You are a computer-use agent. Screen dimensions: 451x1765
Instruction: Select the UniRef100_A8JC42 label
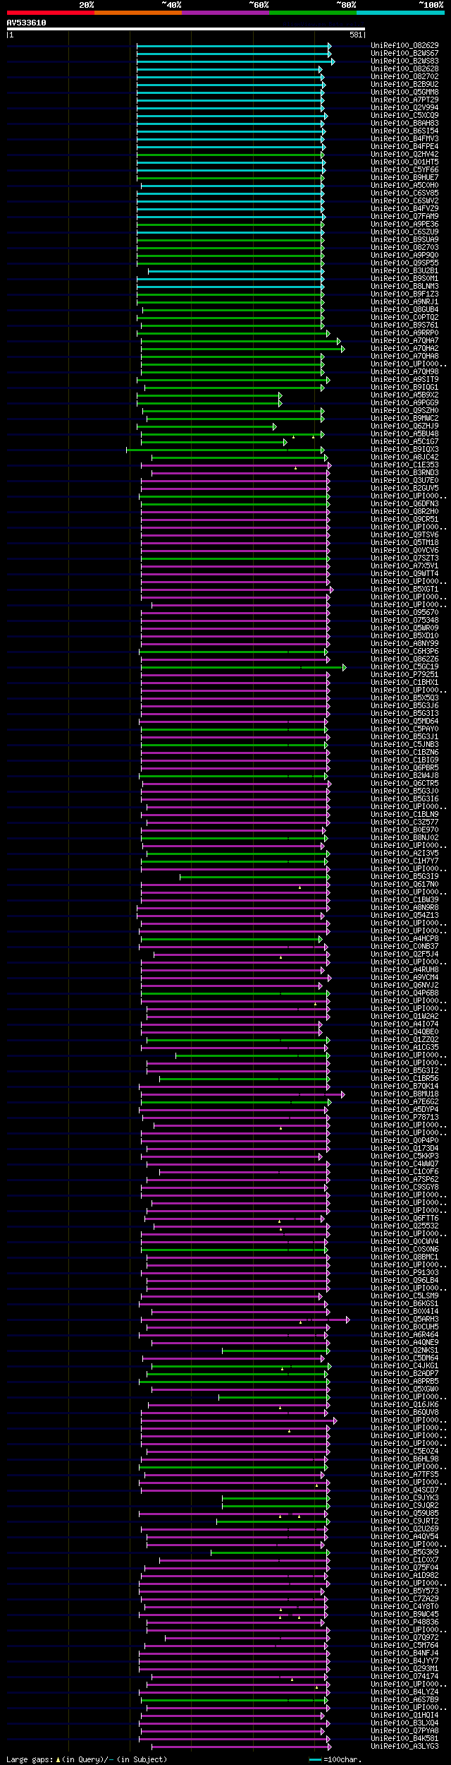click(404, 457)
